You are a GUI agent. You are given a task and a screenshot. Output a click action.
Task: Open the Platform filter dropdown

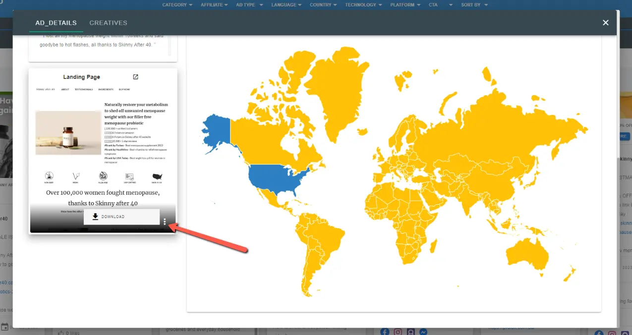point(405,5)
